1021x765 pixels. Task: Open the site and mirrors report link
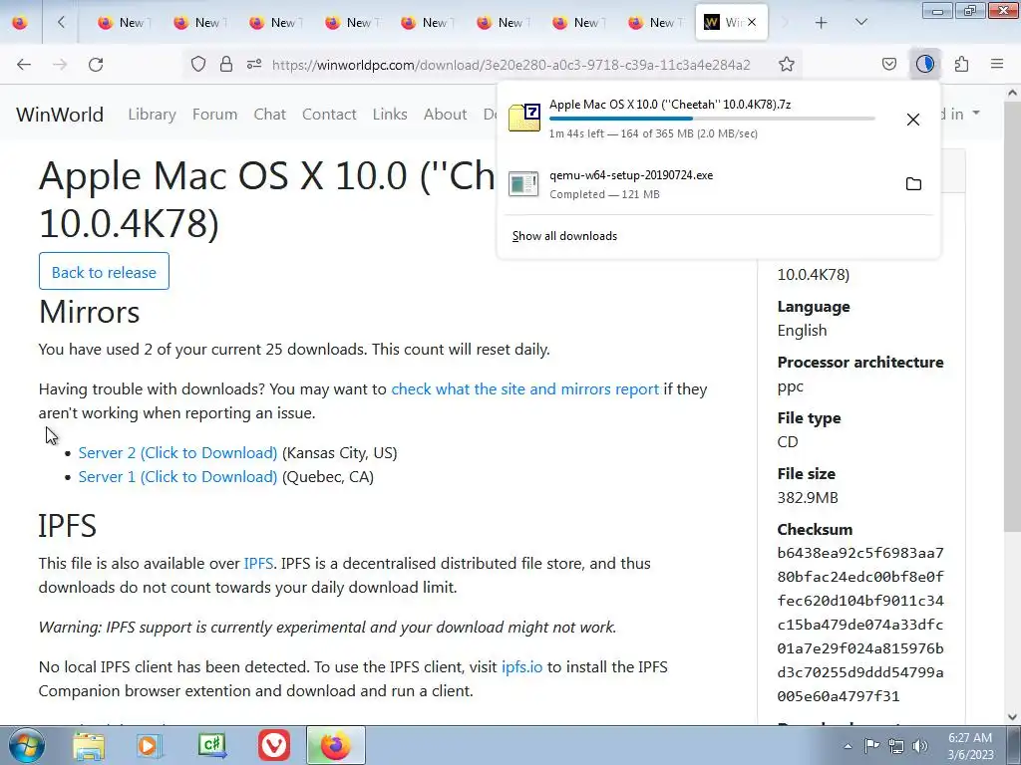click(x=524, y=389)
